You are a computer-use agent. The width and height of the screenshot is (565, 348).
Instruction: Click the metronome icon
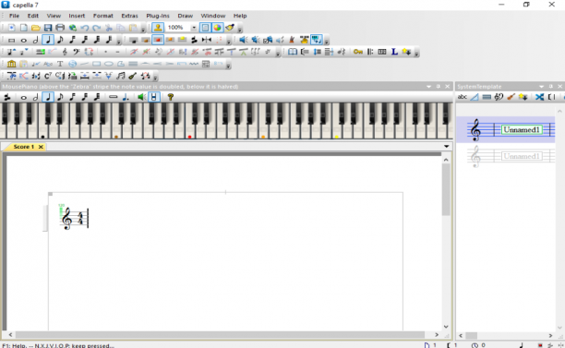[292, 40]
